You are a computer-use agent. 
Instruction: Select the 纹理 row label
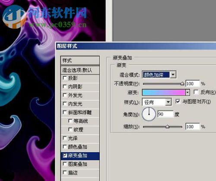tap(78, 130)
